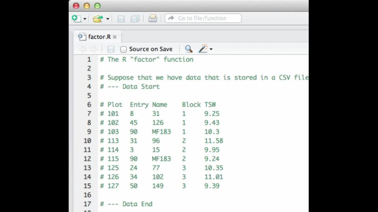The height and width of the screenshot is (212, 378).
Task: Click name 126 on line 8
Action: 157,122
